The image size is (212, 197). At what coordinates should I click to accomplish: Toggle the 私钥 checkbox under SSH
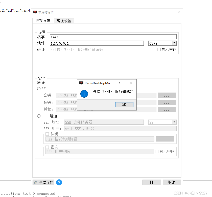click(x=47, y=134)
